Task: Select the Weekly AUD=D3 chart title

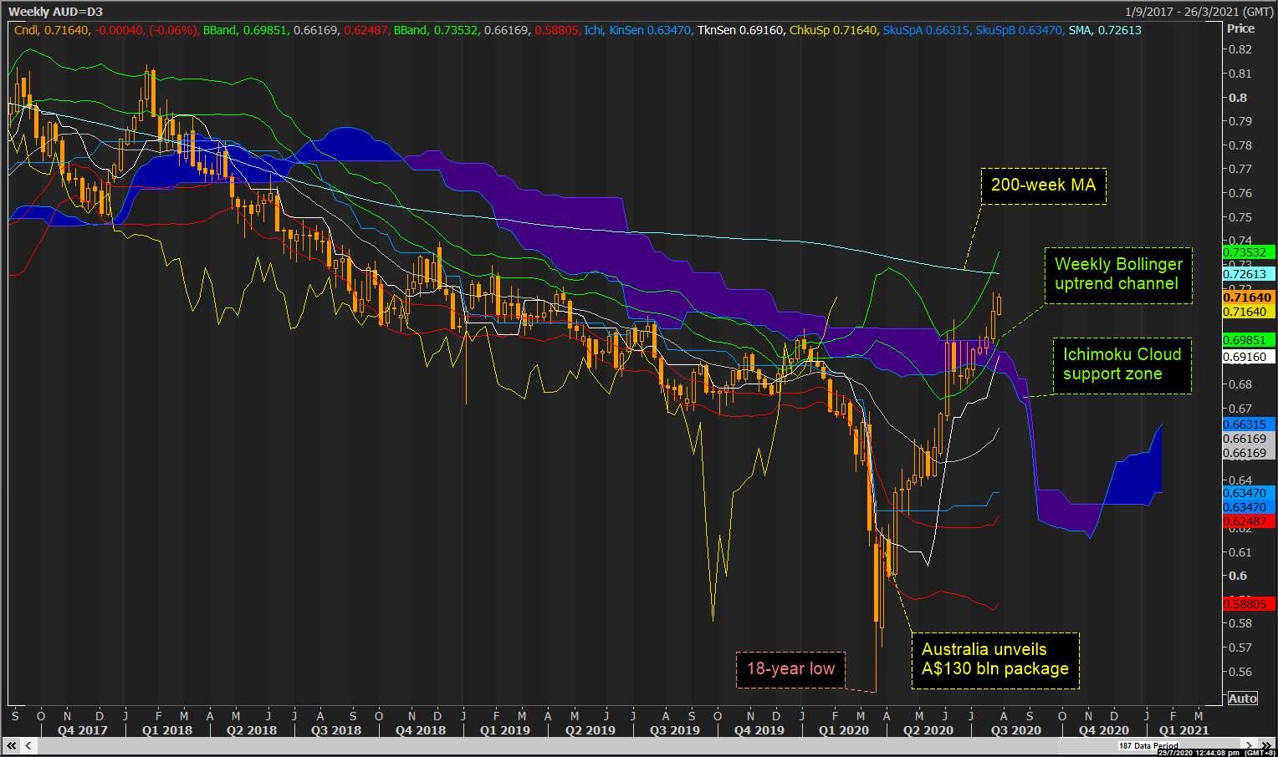Action: pyautogui.click(x=55, y=11)
